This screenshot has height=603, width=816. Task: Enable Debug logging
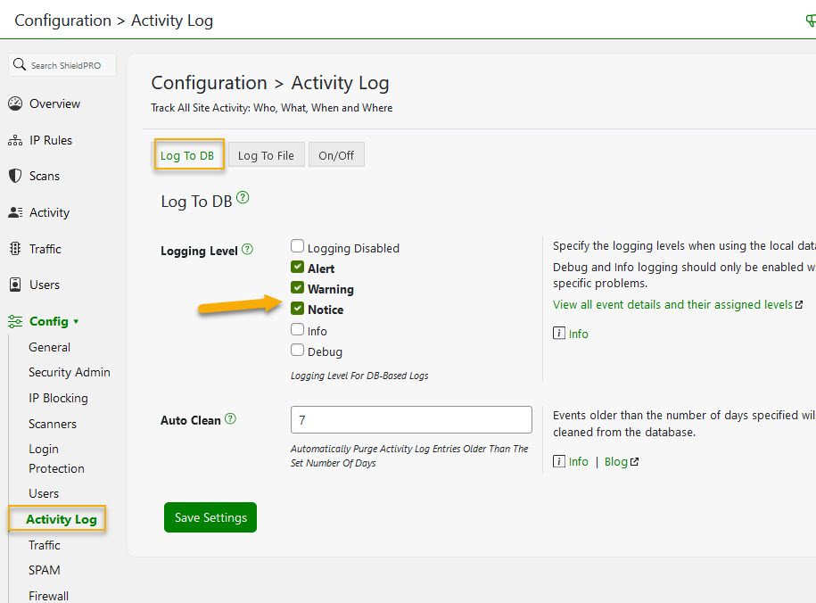(x=297, y=351)
